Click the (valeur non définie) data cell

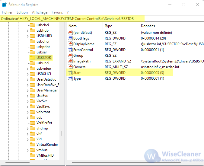pyautogui.click(x=156, y=33)
